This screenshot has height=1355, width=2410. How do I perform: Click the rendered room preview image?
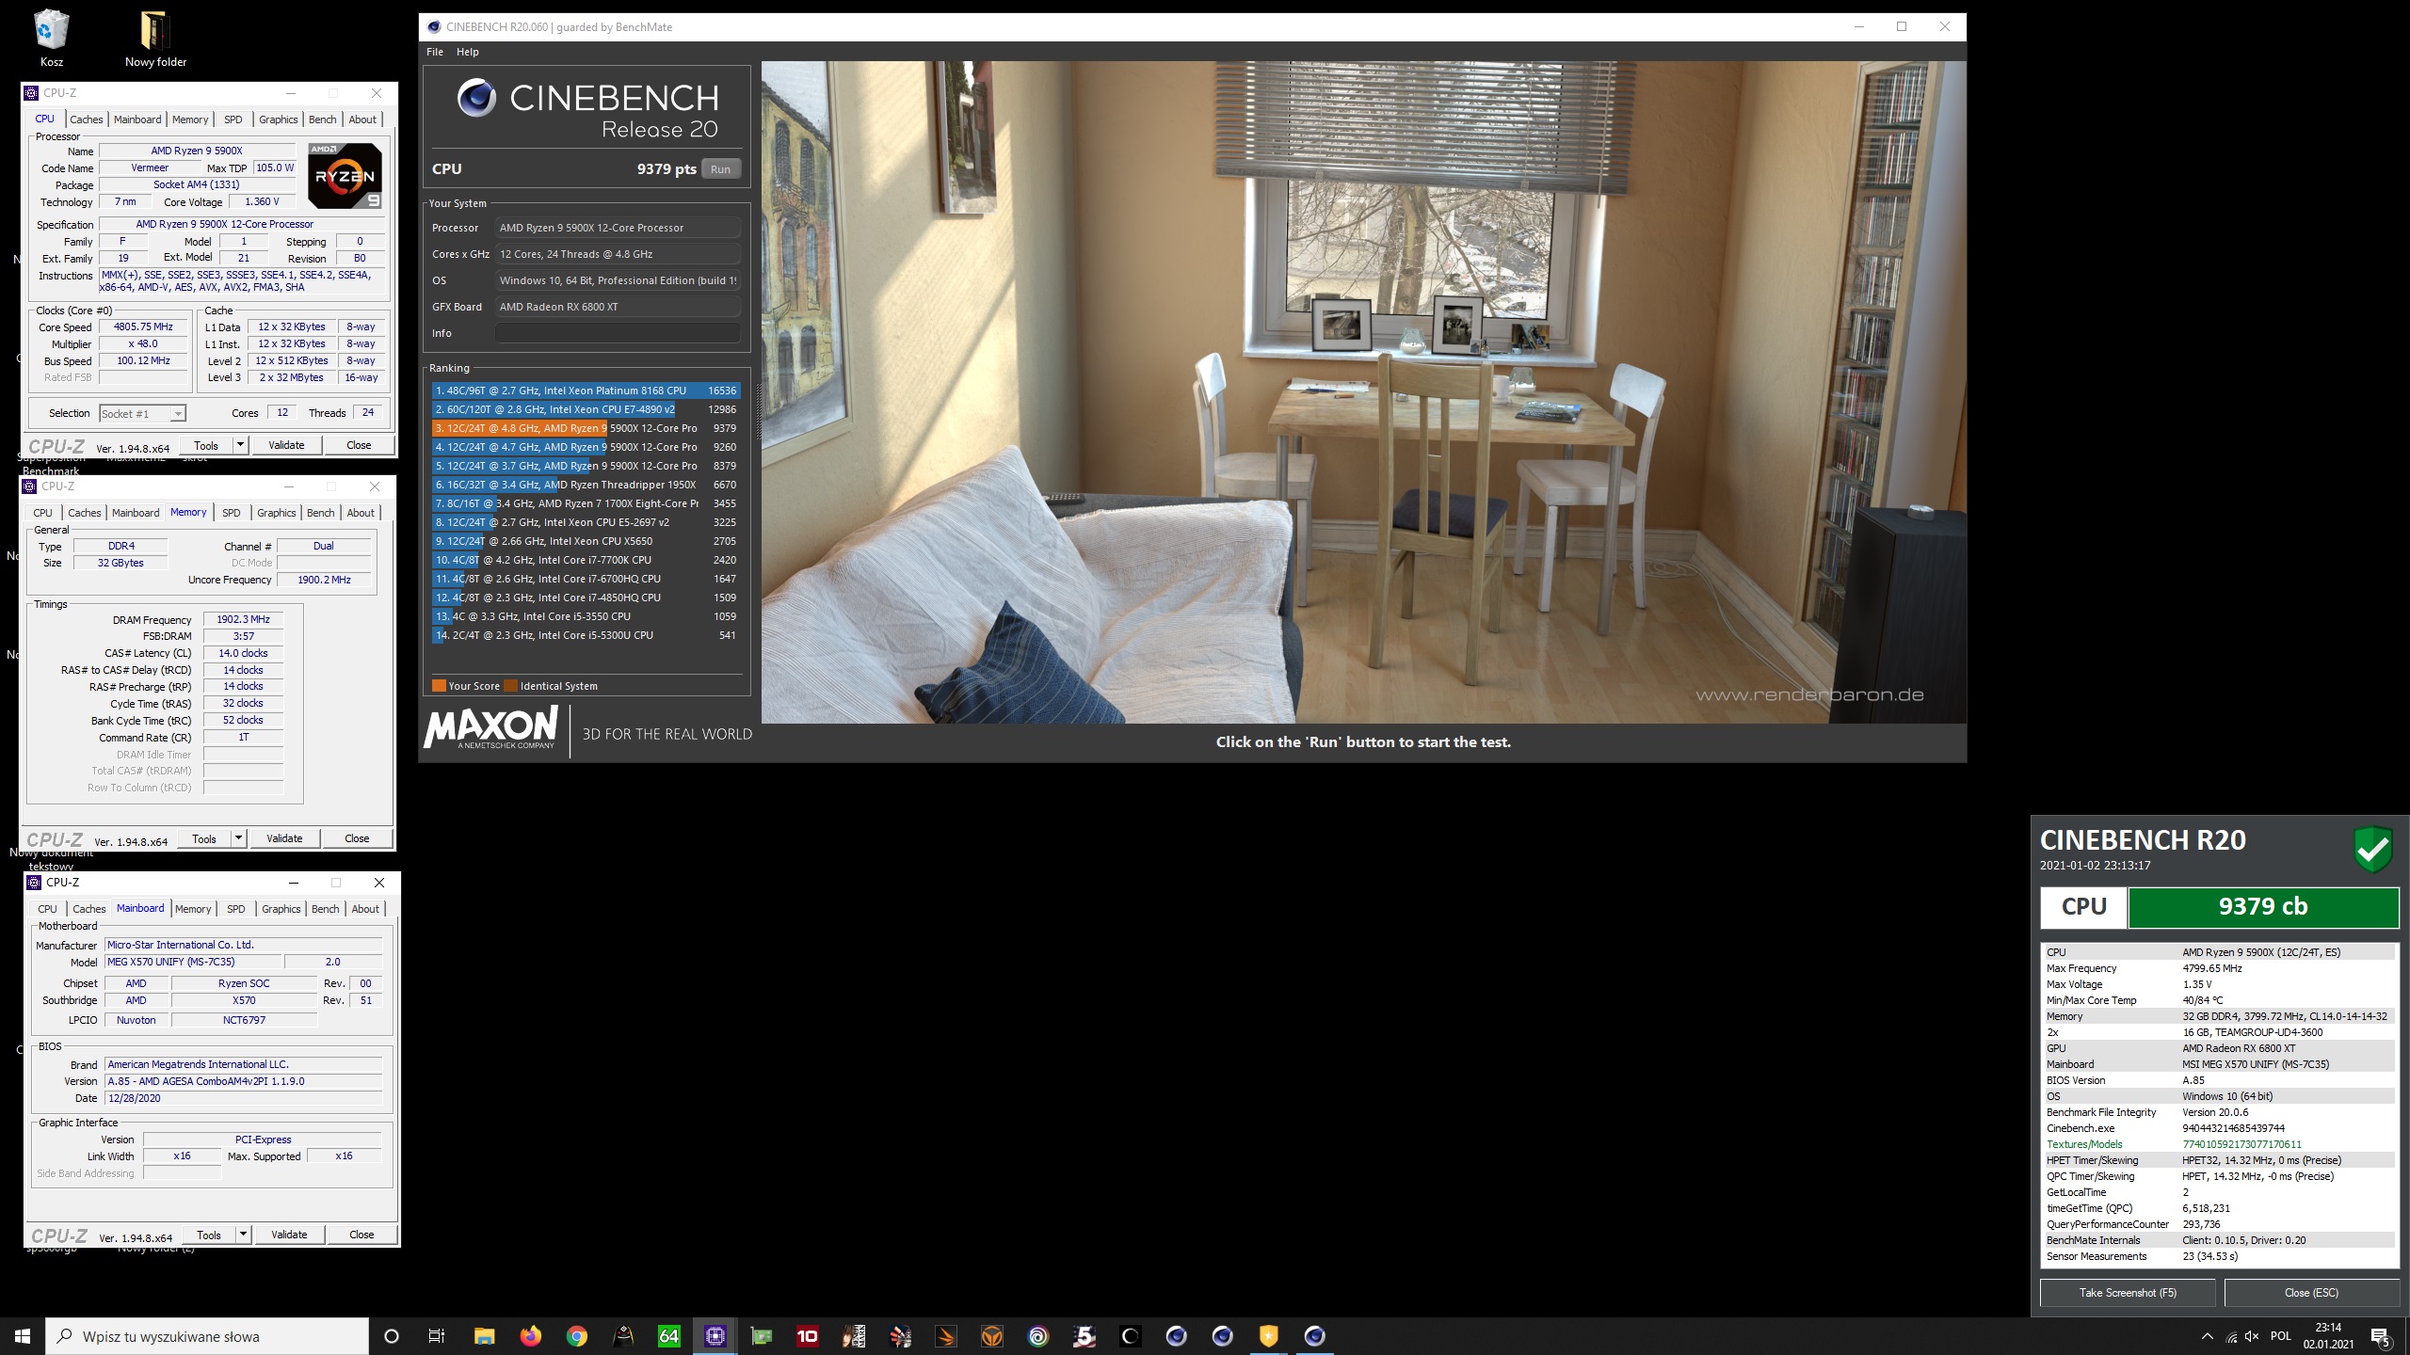coord(1363,391)
